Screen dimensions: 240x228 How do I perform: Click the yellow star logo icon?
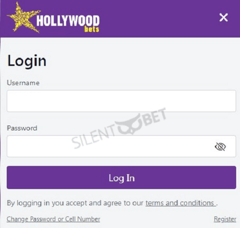click(x=23, y=18)
